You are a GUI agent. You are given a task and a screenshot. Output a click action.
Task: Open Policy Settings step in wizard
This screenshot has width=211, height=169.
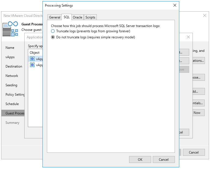(x=15, y=95)
